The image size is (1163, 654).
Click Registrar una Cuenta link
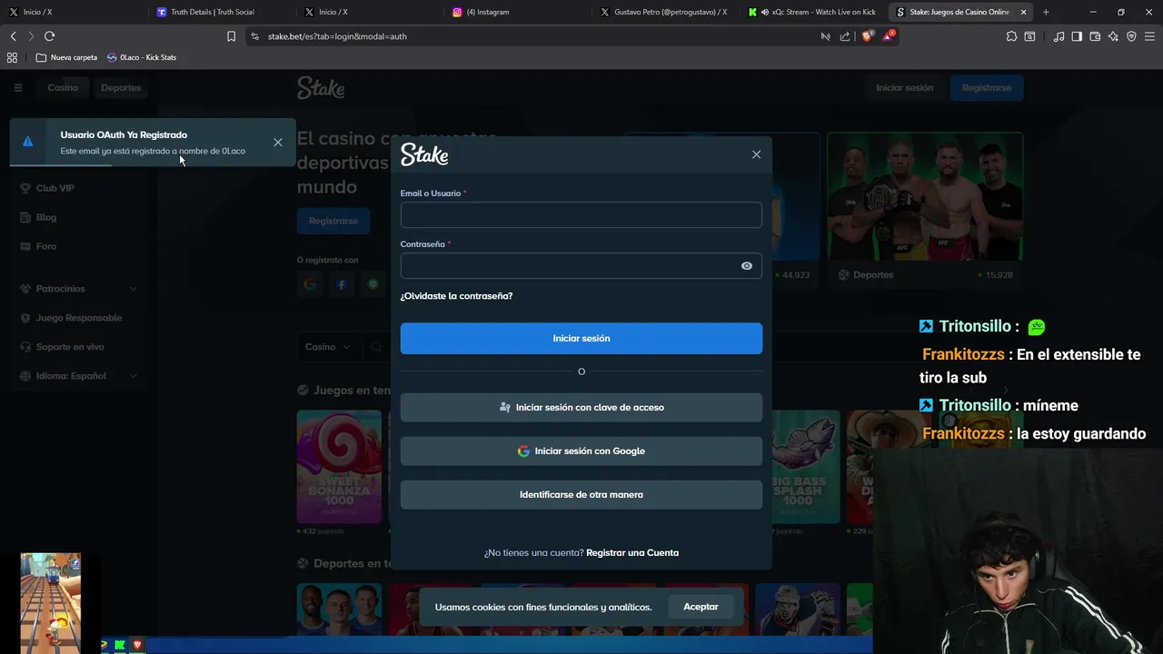pyautogui.click(x=632, y=552)
